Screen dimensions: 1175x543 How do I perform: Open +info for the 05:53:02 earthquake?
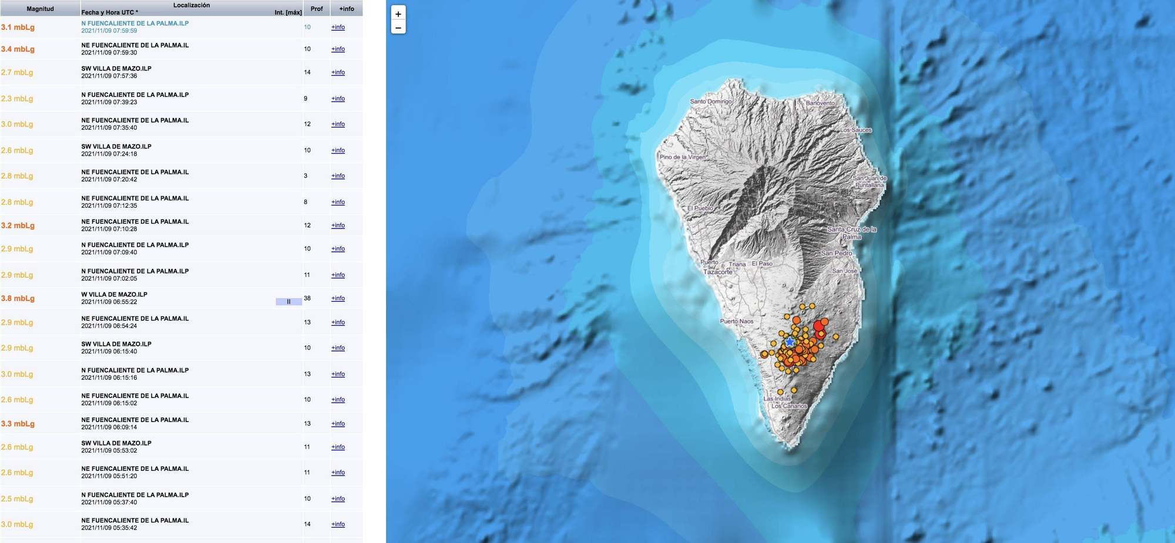(x=338, y=447)
